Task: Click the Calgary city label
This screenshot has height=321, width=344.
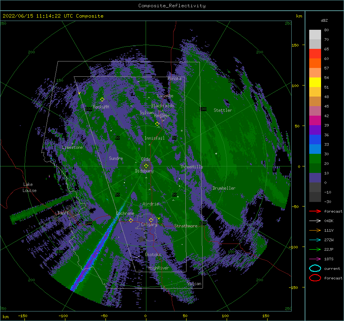Action: [x=149, y=224]
